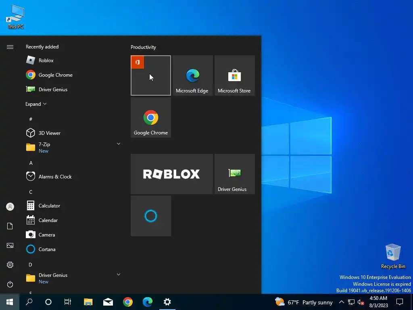Image resolution: width=413 pixels, height=310 pixels.
Task: Open Roblox from Recently added list
Action: click(x=73, y=61)
